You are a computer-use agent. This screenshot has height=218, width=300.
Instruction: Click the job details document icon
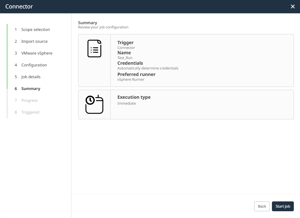94,48
